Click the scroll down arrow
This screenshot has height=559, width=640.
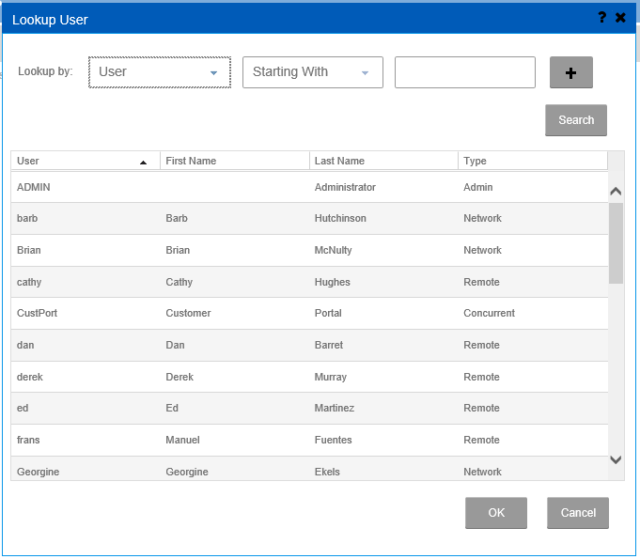[x=616, y=459]
